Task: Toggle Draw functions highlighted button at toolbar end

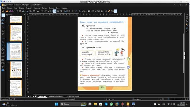Action: tap(115, 11)
